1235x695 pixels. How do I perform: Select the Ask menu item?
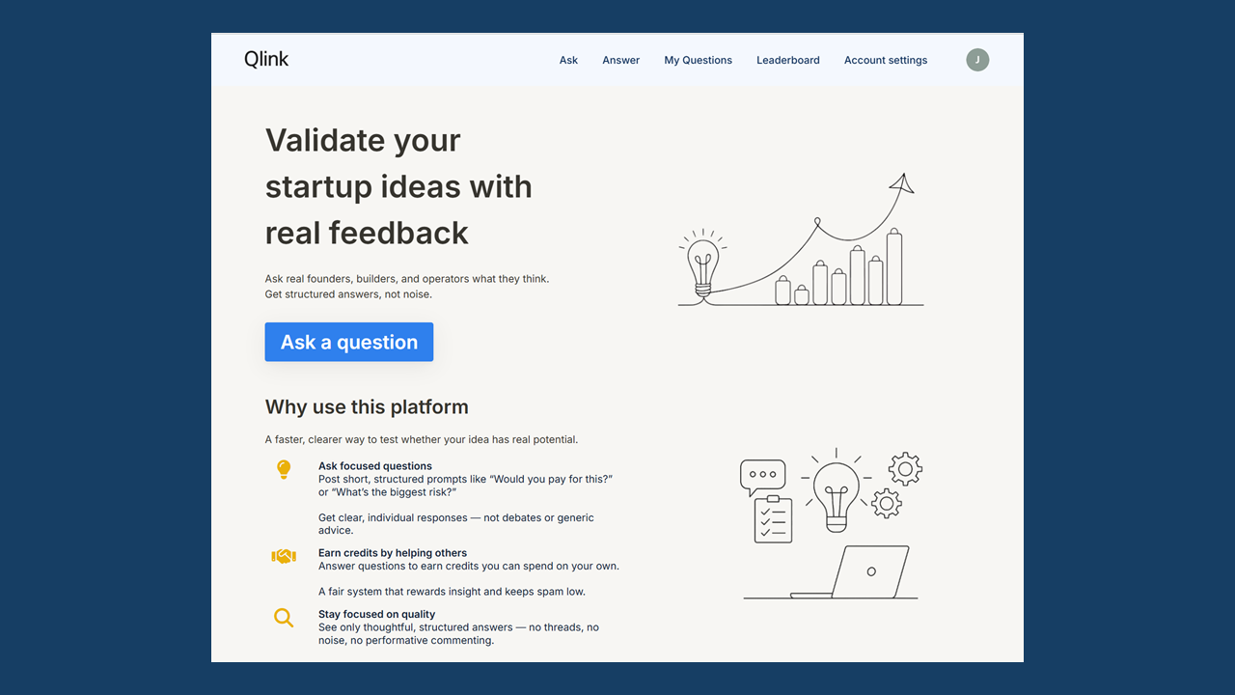tap(568, 60)
